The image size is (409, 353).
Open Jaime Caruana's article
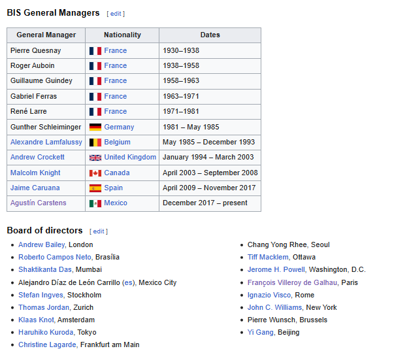tap(35, 188)
